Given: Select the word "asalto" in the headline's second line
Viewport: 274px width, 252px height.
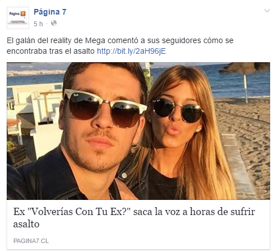Looking at the screenshot, I should tap(26, 224).
